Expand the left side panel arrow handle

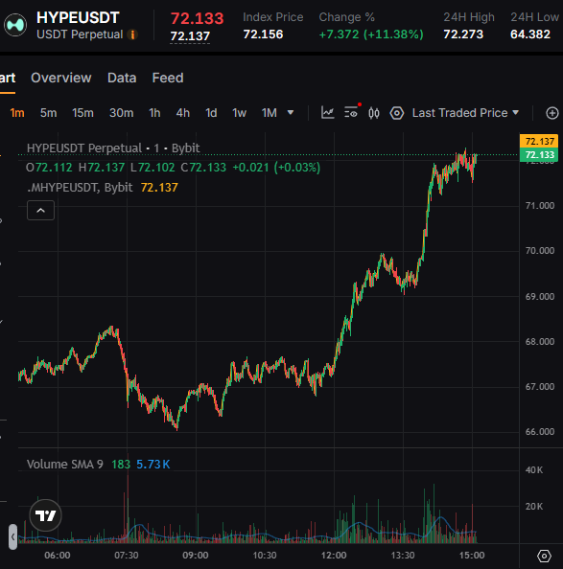point(13,536)
